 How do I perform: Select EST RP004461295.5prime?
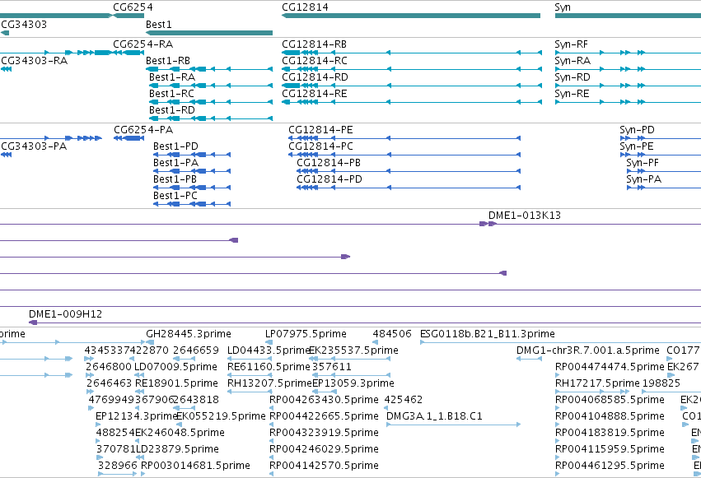pyautogui.click(x=610, y=466)
